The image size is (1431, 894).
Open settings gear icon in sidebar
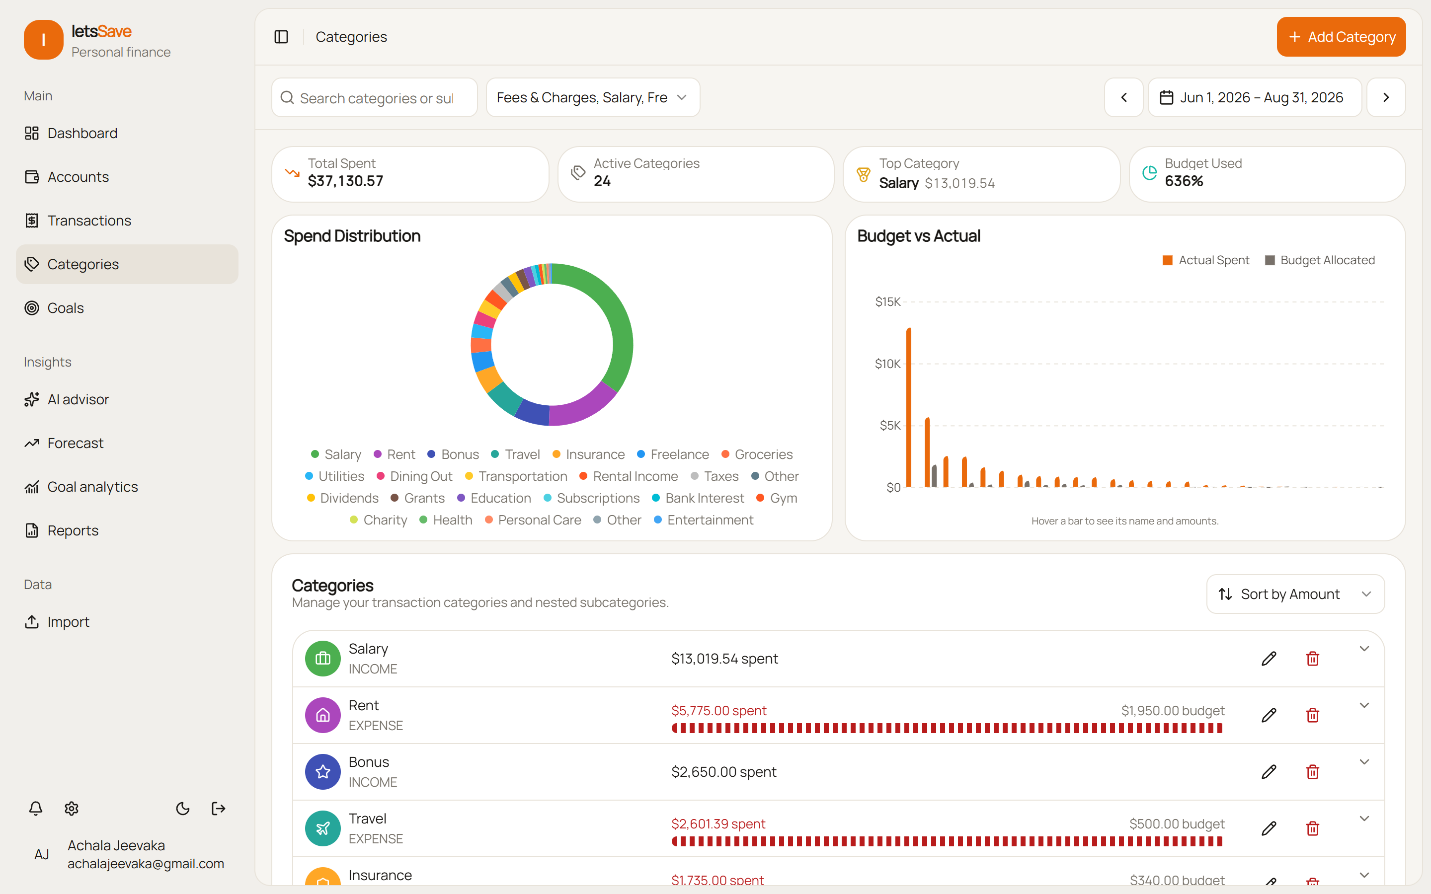pyautogui.click(x=72, y=808)
